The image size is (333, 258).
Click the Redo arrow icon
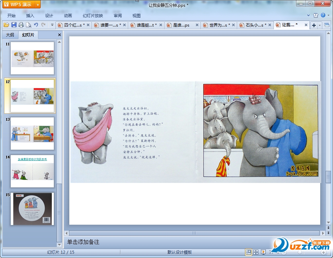(x=43, y=25)
